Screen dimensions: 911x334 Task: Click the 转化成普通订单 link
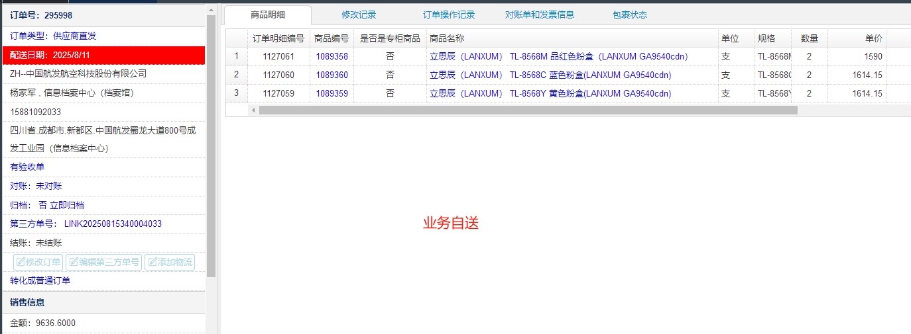point(40,280)
